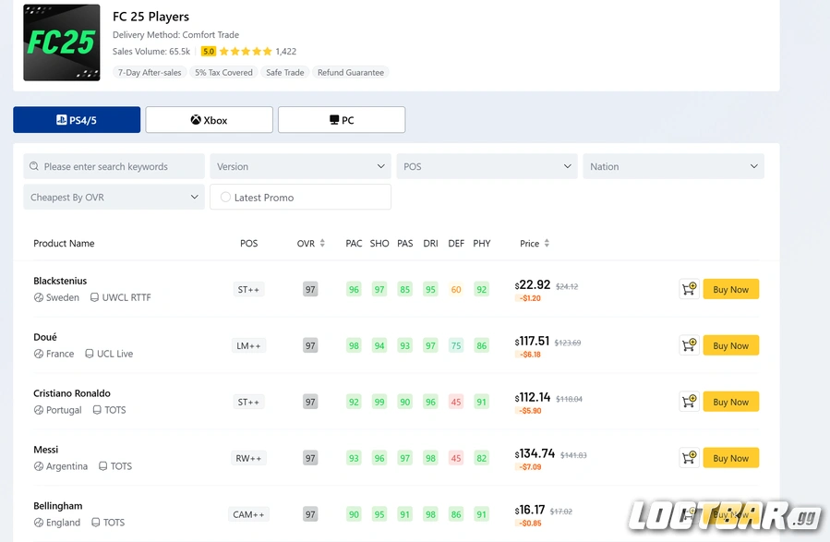Open the Nation filter dropdown
Viewport: 830px width, 542px height.
[x=673, y=167]
